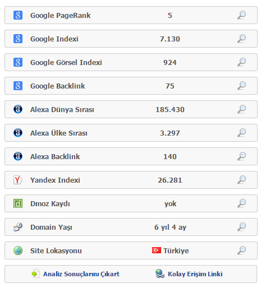Click the magnifier icon in Alexa Dünya Sırası row

pos(241,109)
